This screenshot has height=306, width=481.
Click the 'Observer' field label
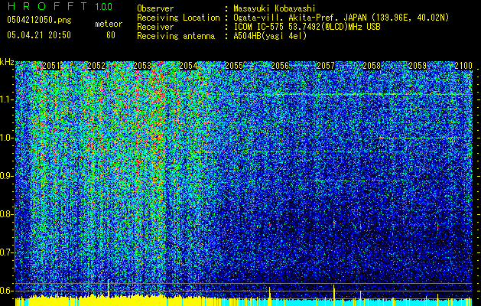pyautogui.click(x=155, y=8)
